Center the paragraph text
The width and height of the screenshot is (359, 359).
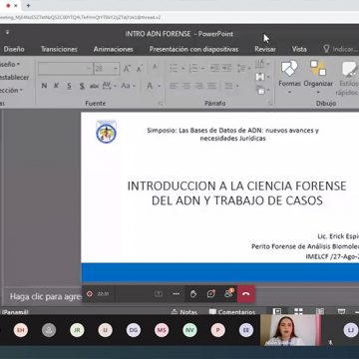[x=186, y=86]
